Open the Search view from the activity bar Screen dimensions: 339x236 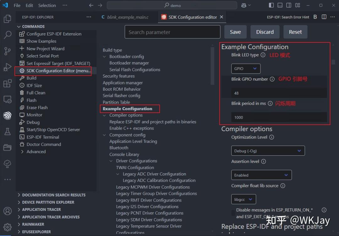[x=7, y=35]
